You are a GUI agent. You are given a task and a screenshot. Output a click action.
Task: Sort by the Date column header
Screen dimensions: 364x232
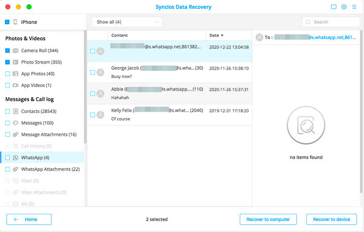point(216,35)
